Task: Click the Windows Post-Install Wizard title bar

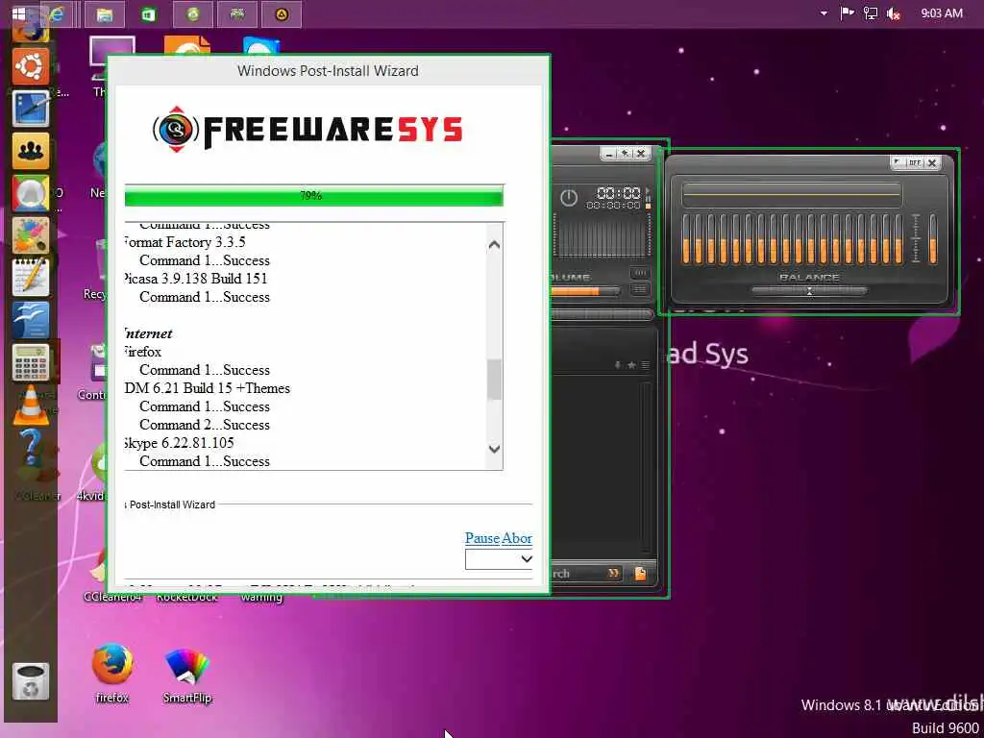Action: pyautogui.click(x=328, y=71)
